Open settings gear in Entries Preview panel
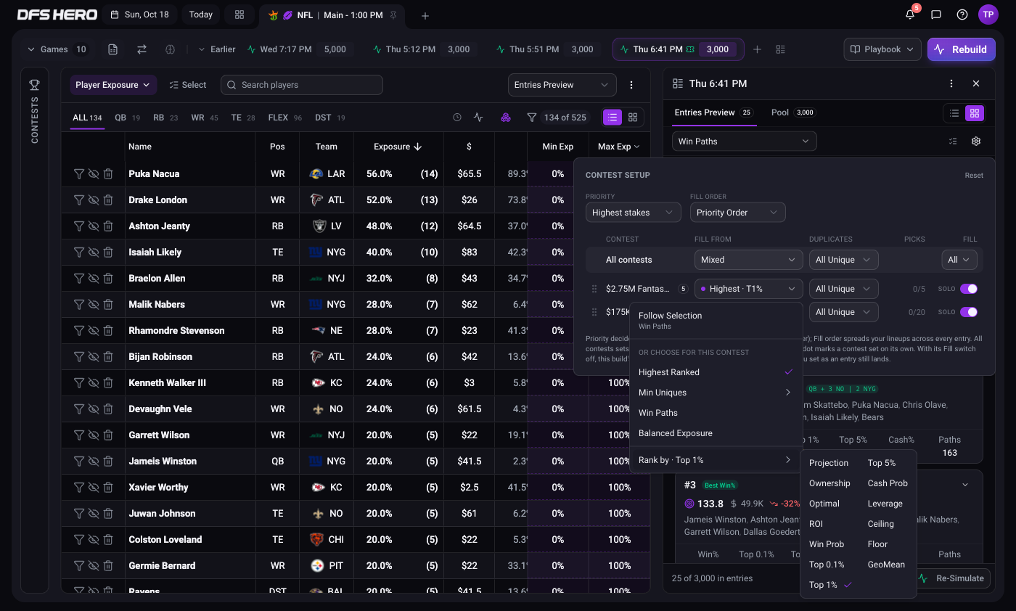The height and width of the screenshot is (611, 1016). [976, 142]
